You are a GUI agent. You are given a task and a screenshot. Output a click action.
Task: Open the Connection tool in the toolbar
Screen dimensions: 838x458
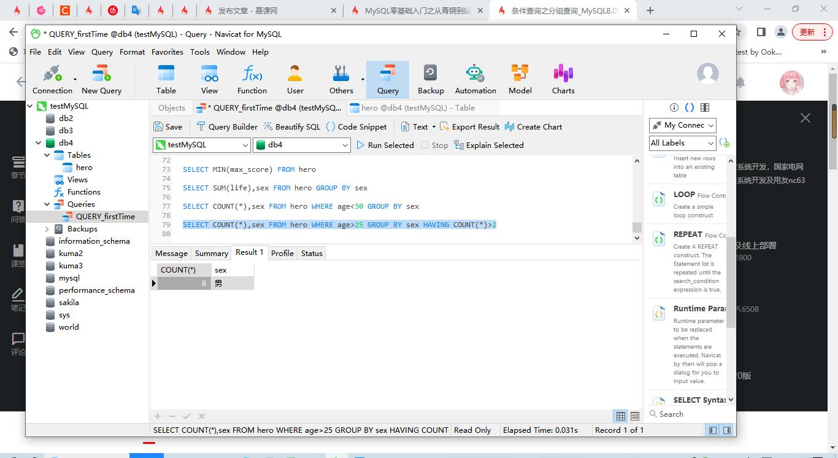tap(52, 80)
